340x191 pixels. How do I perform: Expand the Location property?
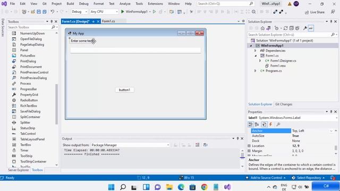point(249,146)
